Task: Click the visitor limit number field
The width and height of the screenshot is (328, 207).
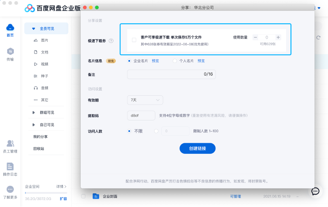Action: tap(175, 131)
